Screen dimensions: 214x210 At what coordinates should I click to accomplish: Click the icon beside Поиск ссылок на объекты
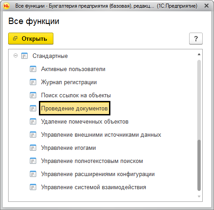click(x=33, y=95)
